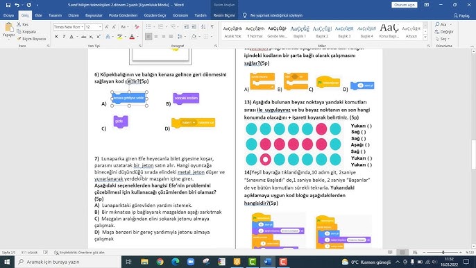The width and height of the screenshot is (476, 268).
Task: Open accessibility checker status entry
Action: pos(79,252)
